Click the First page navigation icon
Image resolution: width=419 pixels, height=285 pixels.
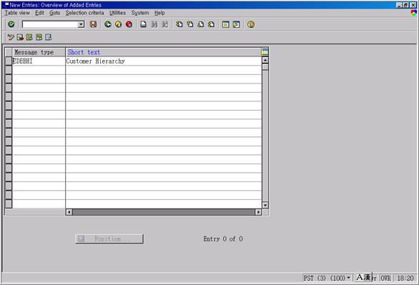click(179, 24)
